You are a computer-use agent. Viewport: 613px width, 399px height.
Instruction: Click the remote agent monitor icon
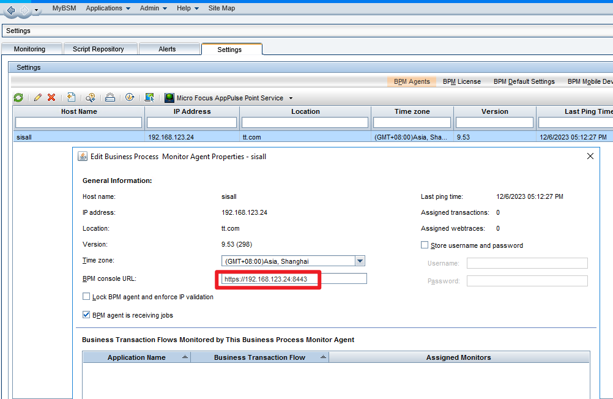[x=149, y=97]
